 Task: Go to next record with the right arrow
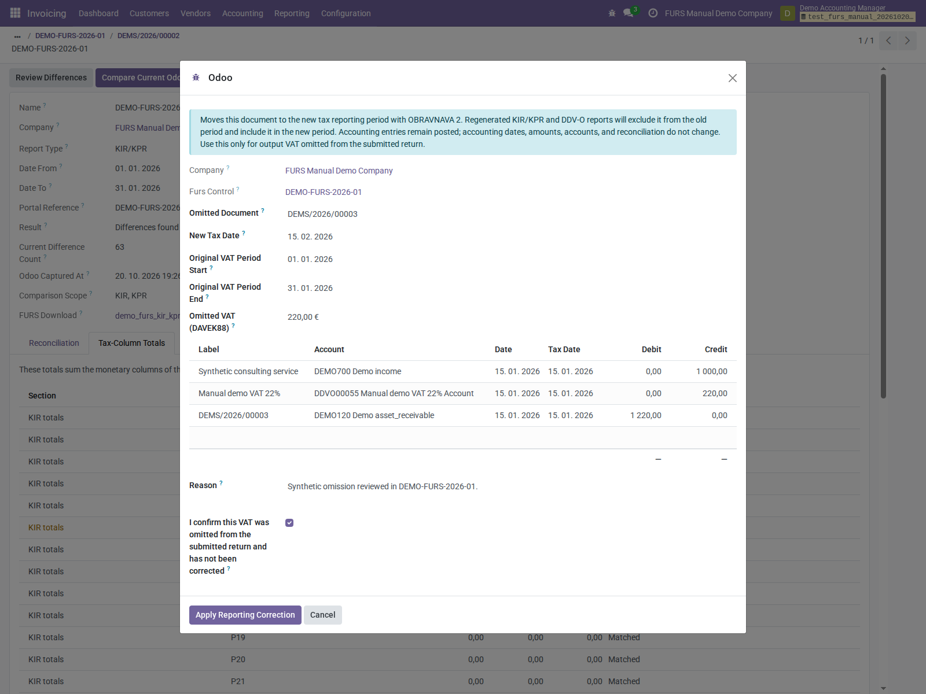[907, 40]
